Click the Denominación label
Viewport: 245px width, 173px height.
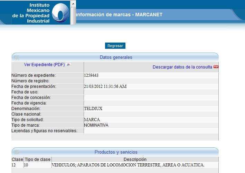[x=26, y=109]
